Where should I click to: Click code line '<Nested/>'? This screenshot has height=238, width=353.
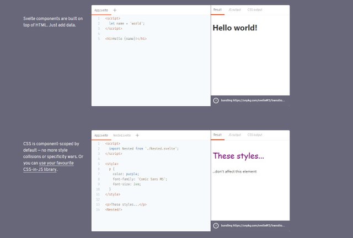(114, 209)
